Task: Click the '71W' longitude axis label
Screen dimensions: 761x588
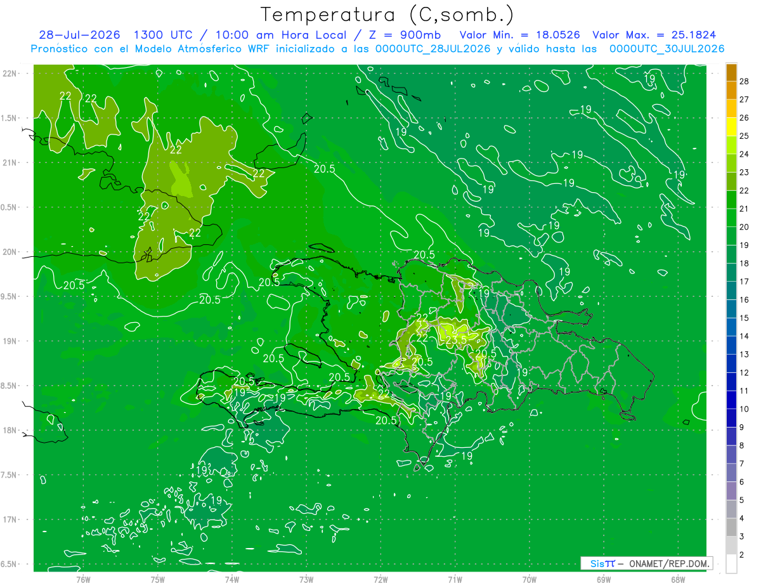Action: point(455,579)
